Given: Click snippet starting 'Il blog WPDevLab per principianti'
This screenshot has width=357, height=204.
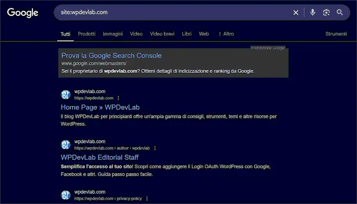Looking at the screenshot, I should (x=169, y=120).
